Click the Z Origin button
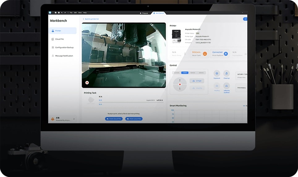 coord(197,81)
